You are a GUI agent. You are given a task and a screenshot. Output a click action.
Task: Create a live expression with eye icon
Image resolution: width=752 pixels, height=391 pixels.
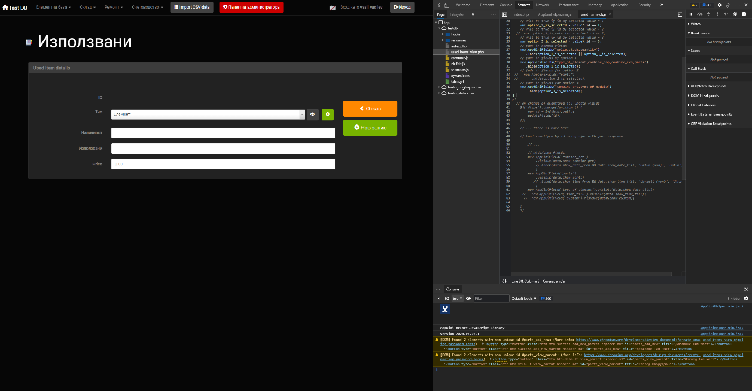[x=468, y=298]
